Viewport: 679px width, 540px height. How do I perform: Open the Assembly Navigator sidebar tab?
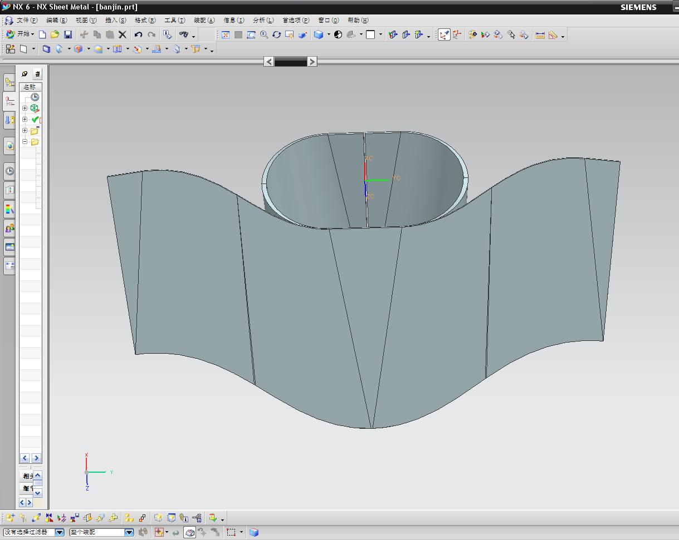pyautogui.click(x=9, y=82)
